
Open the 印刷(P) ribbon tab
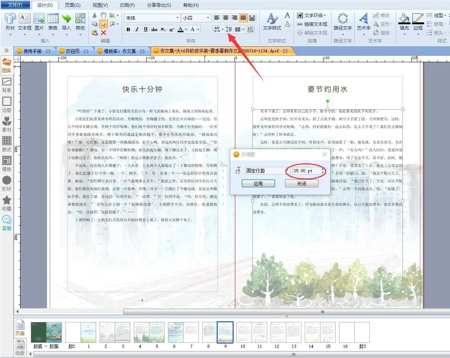[x=127, y=5]
